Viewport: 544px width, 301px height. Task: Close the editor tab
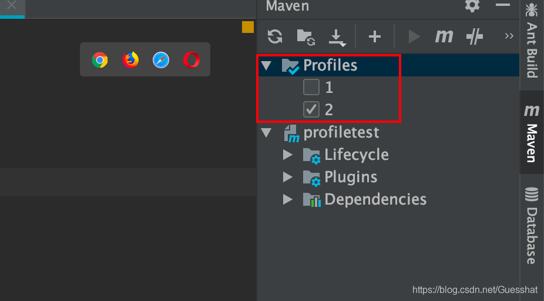coord(12,5)
